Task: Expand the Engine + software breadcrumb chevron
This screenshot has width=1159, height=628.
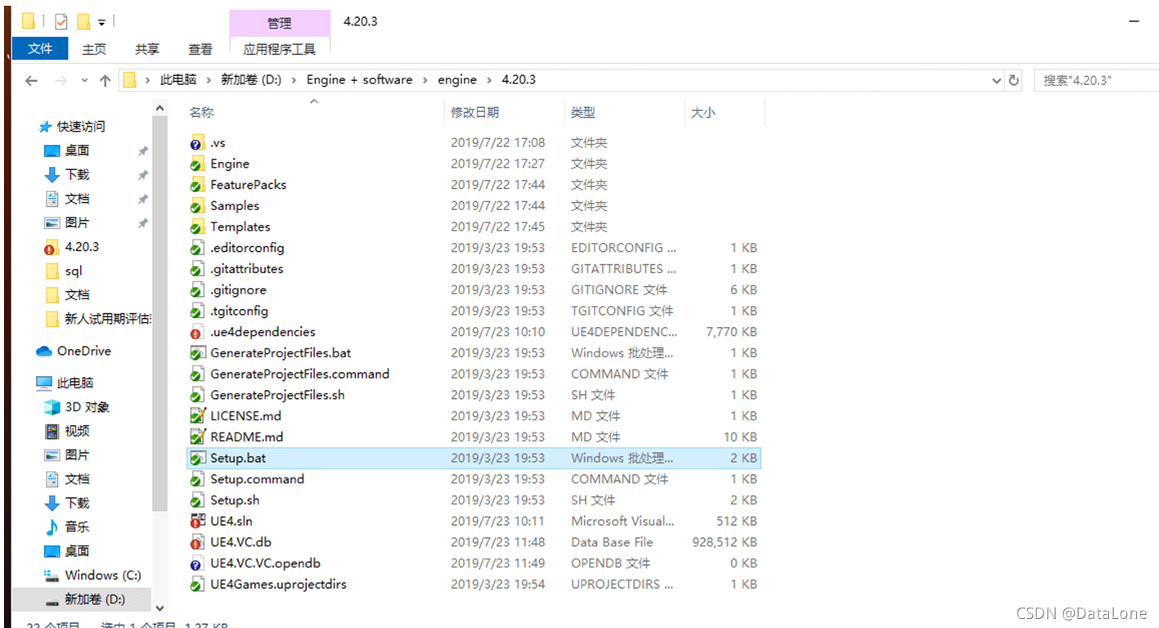Action: 425,80
